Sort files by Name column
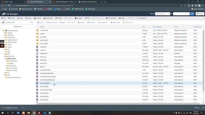 [x=42, y=27]
